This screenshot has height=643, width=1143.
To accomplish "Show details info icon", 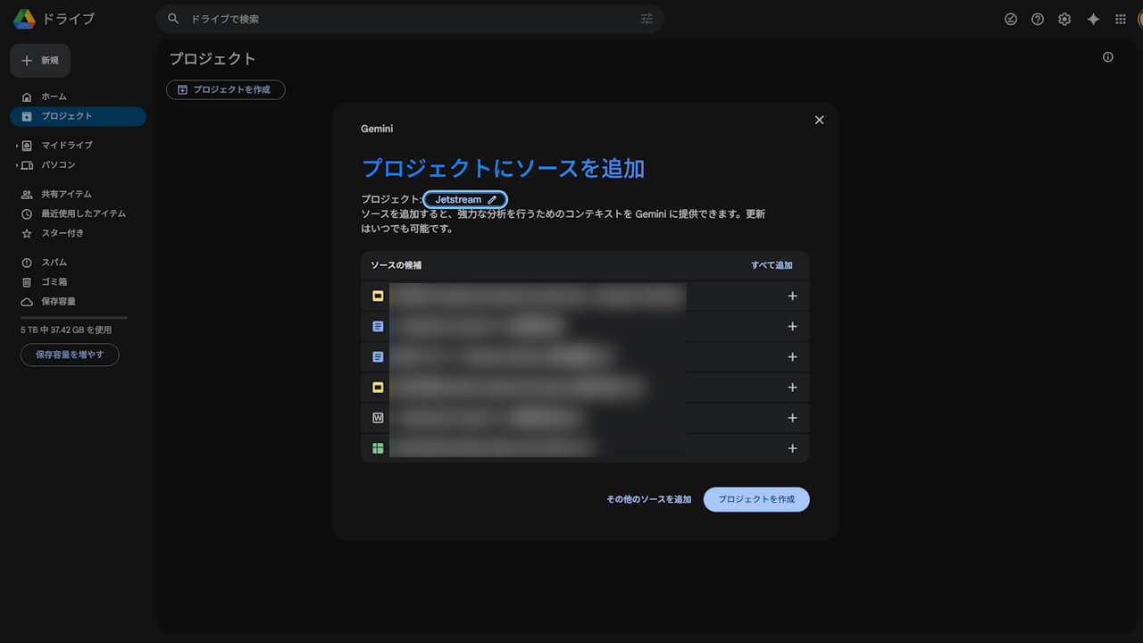I will [x=1108, y=57].
